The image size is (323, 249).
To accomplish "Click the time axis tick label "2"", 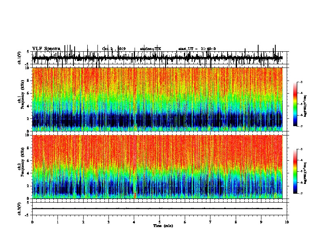I will (83, 222).
